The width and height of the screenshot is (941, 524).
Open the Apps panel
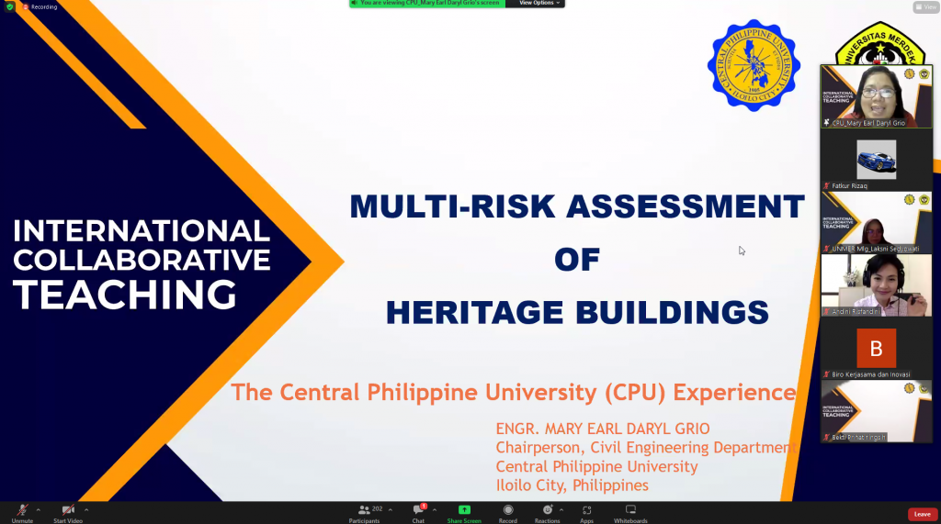click(586, 513)
